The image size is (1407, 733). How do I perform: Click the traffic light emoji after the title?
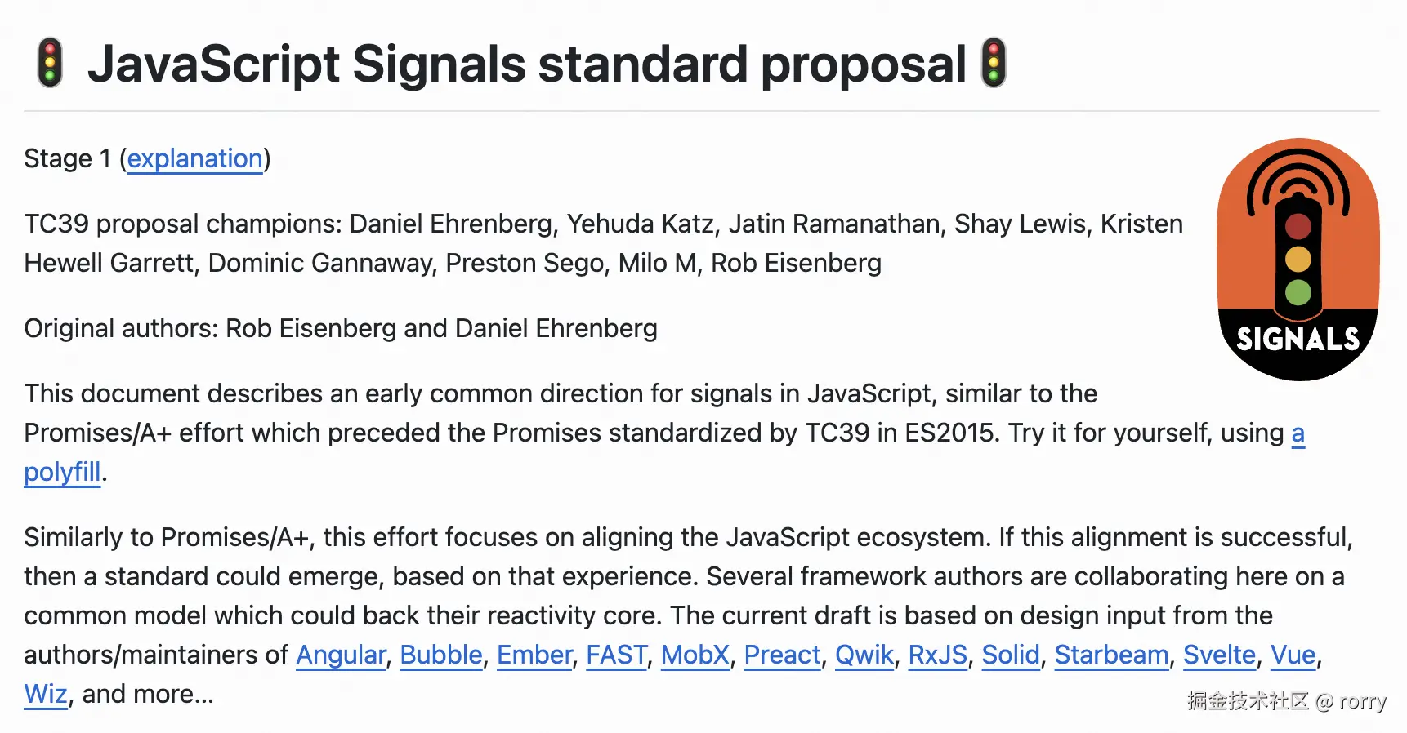[x=994, y=63]
